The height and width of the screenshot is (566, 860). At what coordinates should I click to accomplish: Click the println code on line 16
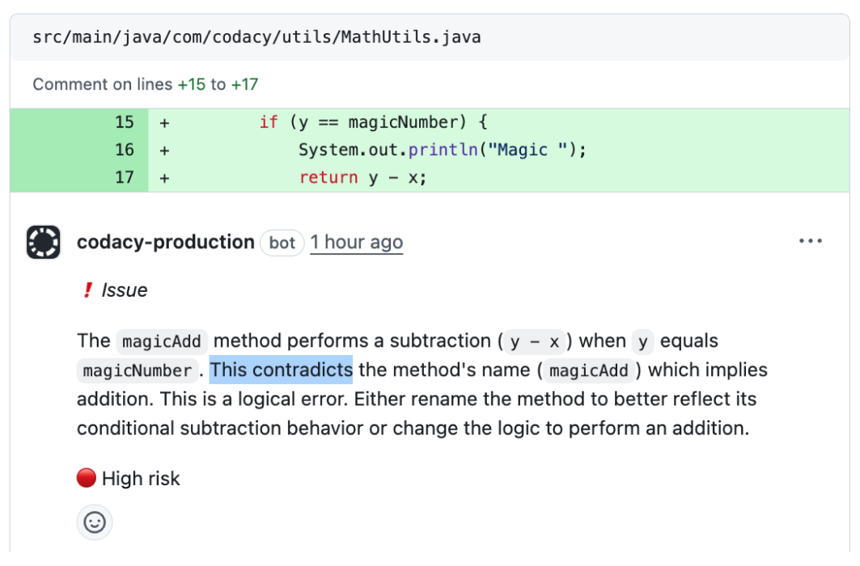pyautogui.click(x=442, y=150)
